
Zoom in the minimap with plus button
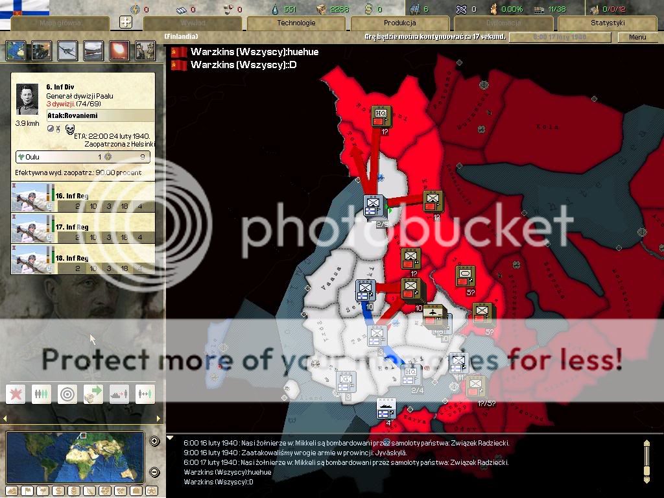click(154, 442)
